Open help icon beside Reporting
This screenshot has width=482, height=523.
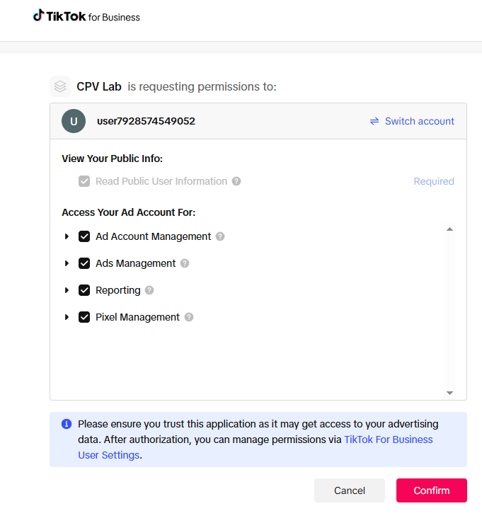[149, 290]
